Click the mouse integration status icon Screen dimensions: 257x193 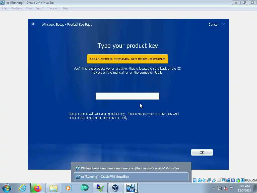pos(238,180)
